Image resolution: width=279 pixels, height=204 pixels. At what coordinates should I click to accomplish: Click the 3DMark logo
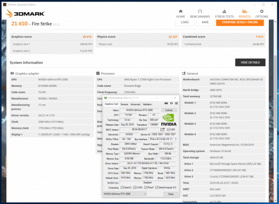25,13
